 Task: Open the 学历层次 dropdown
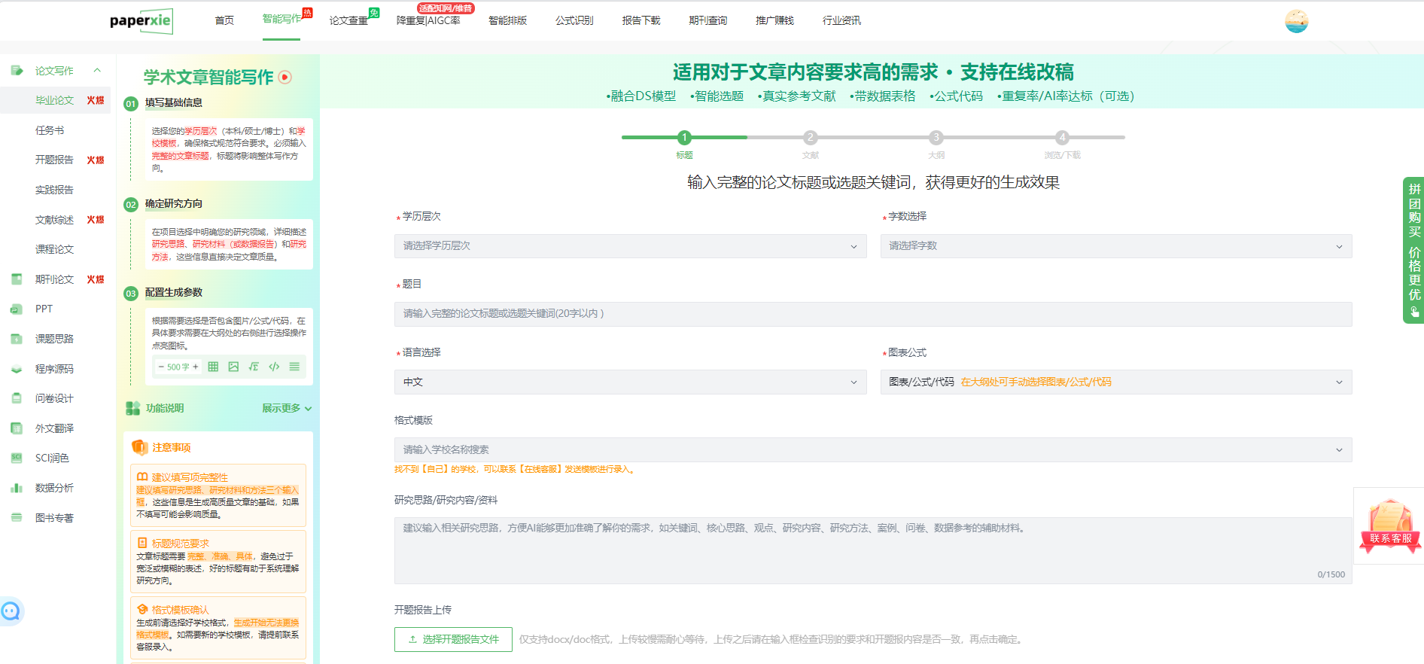pos(629,246)
